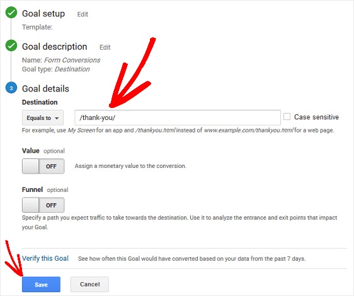Click the Goal details heading
This screenshot has height=296, width=354.
(45, 88)
